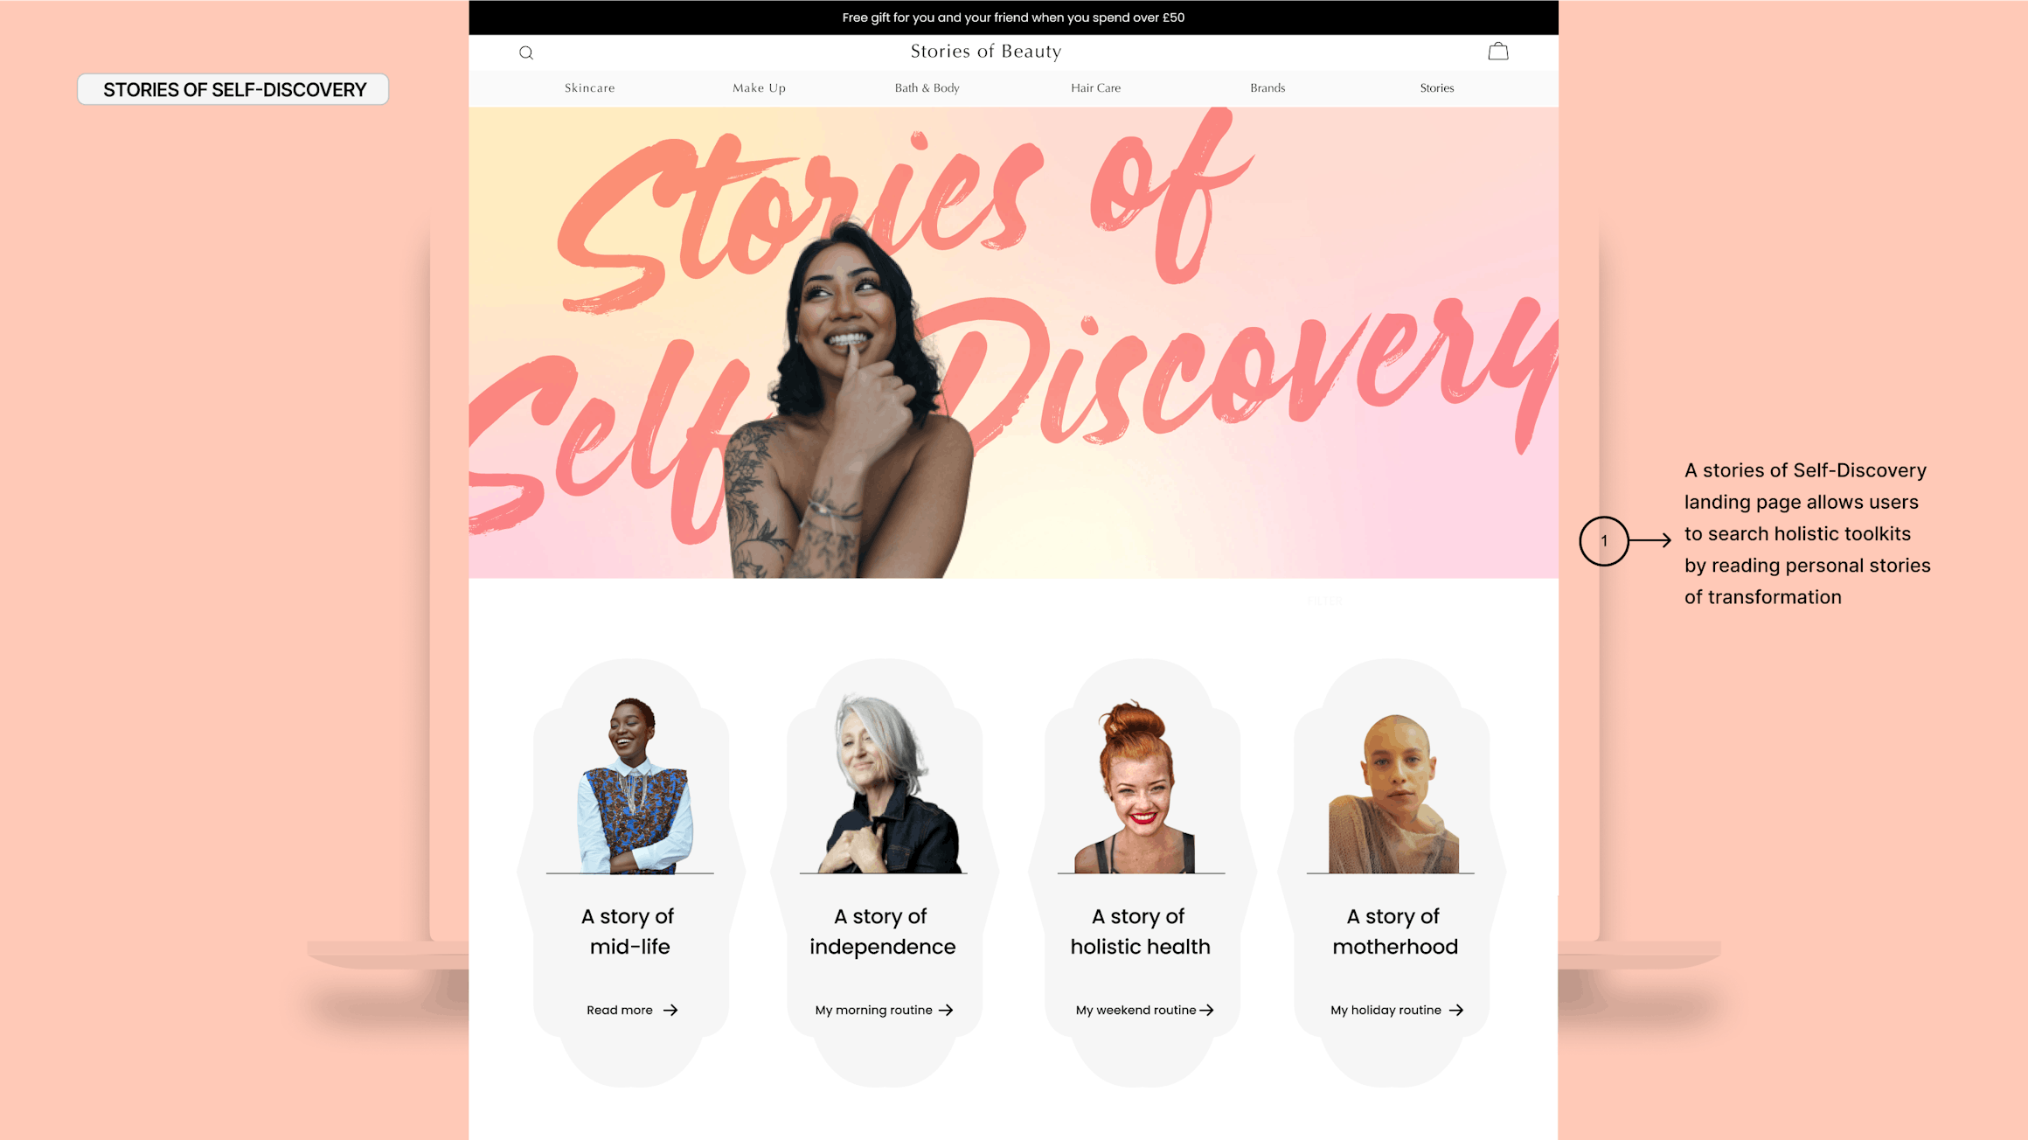Click arrow next to Read more
The width and height of the screenshot is (2028, 1140).
tap(670, 1010)
